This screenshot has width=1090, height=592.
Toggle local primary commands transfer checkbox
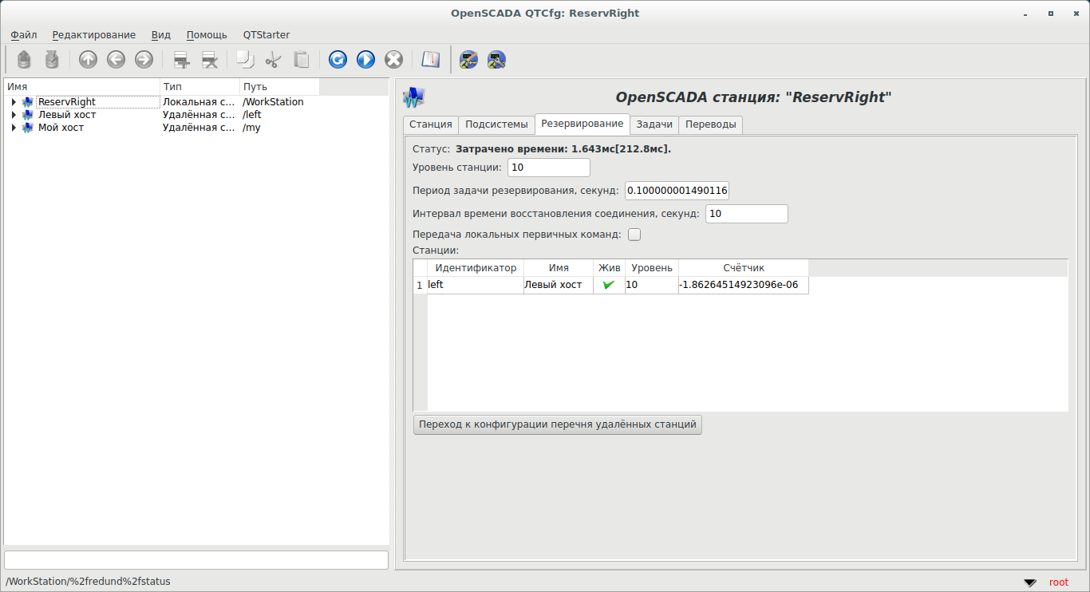[x=634, y=235]
